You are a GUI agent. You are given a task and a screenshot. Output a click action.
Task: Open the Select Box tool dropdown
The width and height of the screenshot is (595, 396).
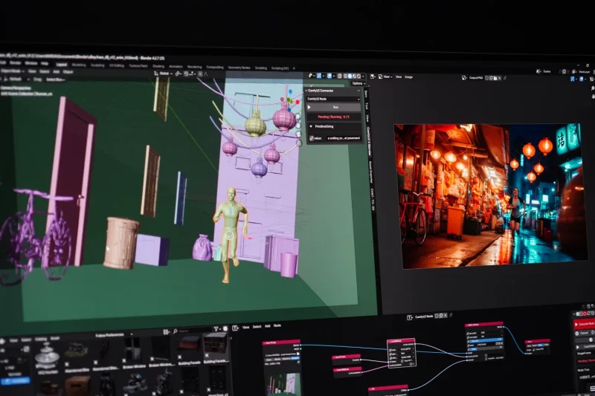pos(55,79)
